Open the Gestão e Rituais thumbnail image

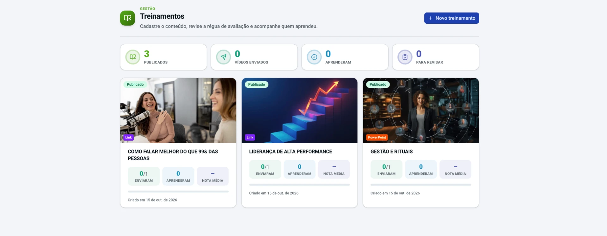point(421,111)
